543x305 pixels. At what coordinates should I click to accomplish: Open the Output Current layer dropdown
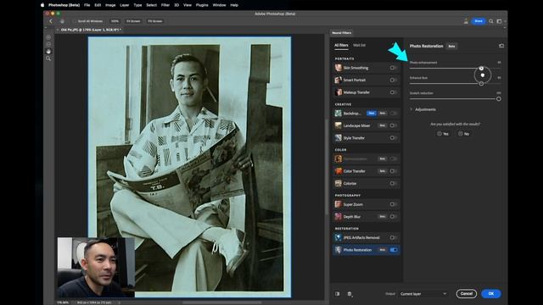pyautogui.click(x=423, y=294)
